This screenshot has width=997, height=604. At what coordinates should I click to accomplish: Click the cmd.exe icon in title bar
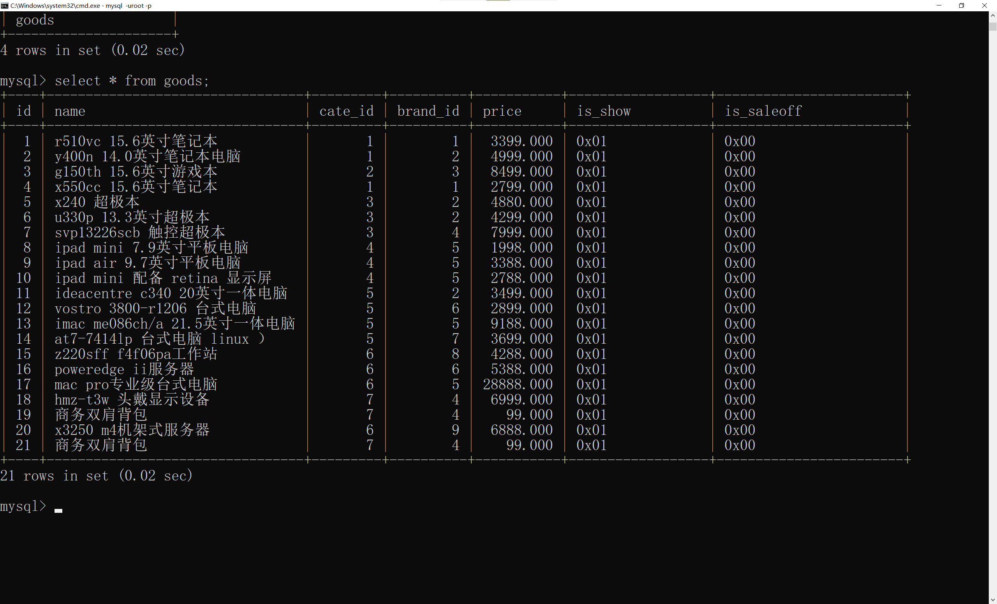coord(5,6)
